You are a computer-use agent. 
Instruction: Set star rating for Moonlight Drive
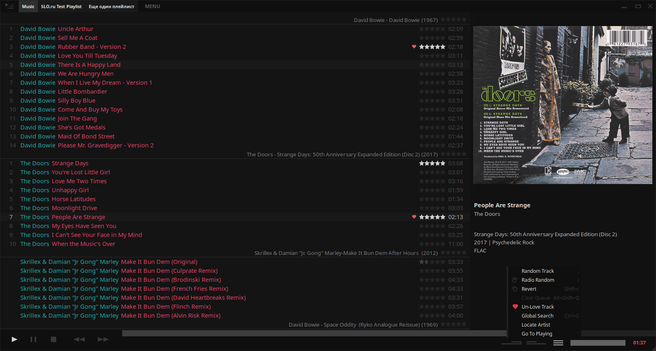432,208
